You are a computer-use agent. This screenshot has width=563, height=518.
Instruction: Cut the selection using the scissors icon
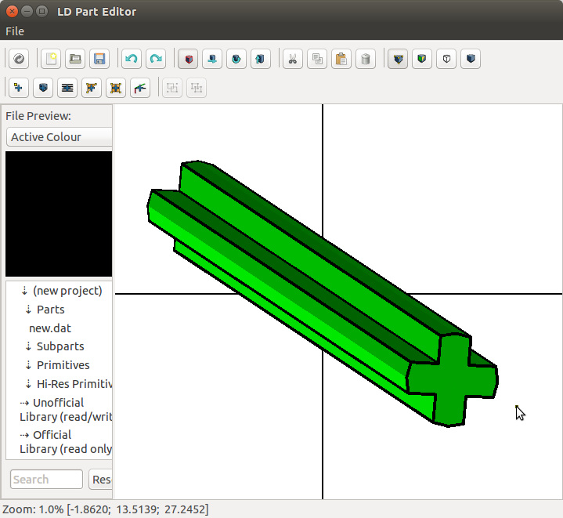pyautogui.click(x=293, y=59)
